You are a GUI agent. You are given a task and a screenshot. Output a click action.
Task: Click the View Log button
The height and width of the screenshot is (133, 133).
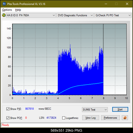(x=91, y=118)
